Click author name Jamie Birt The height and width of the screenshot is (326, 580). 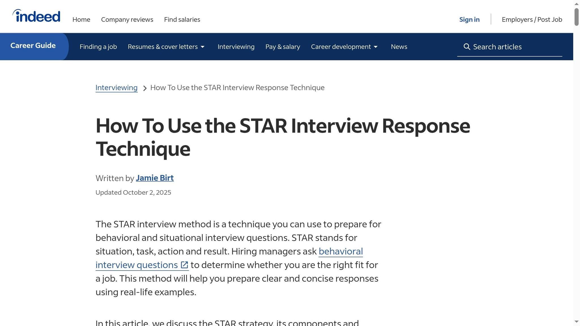coord(155,178)
